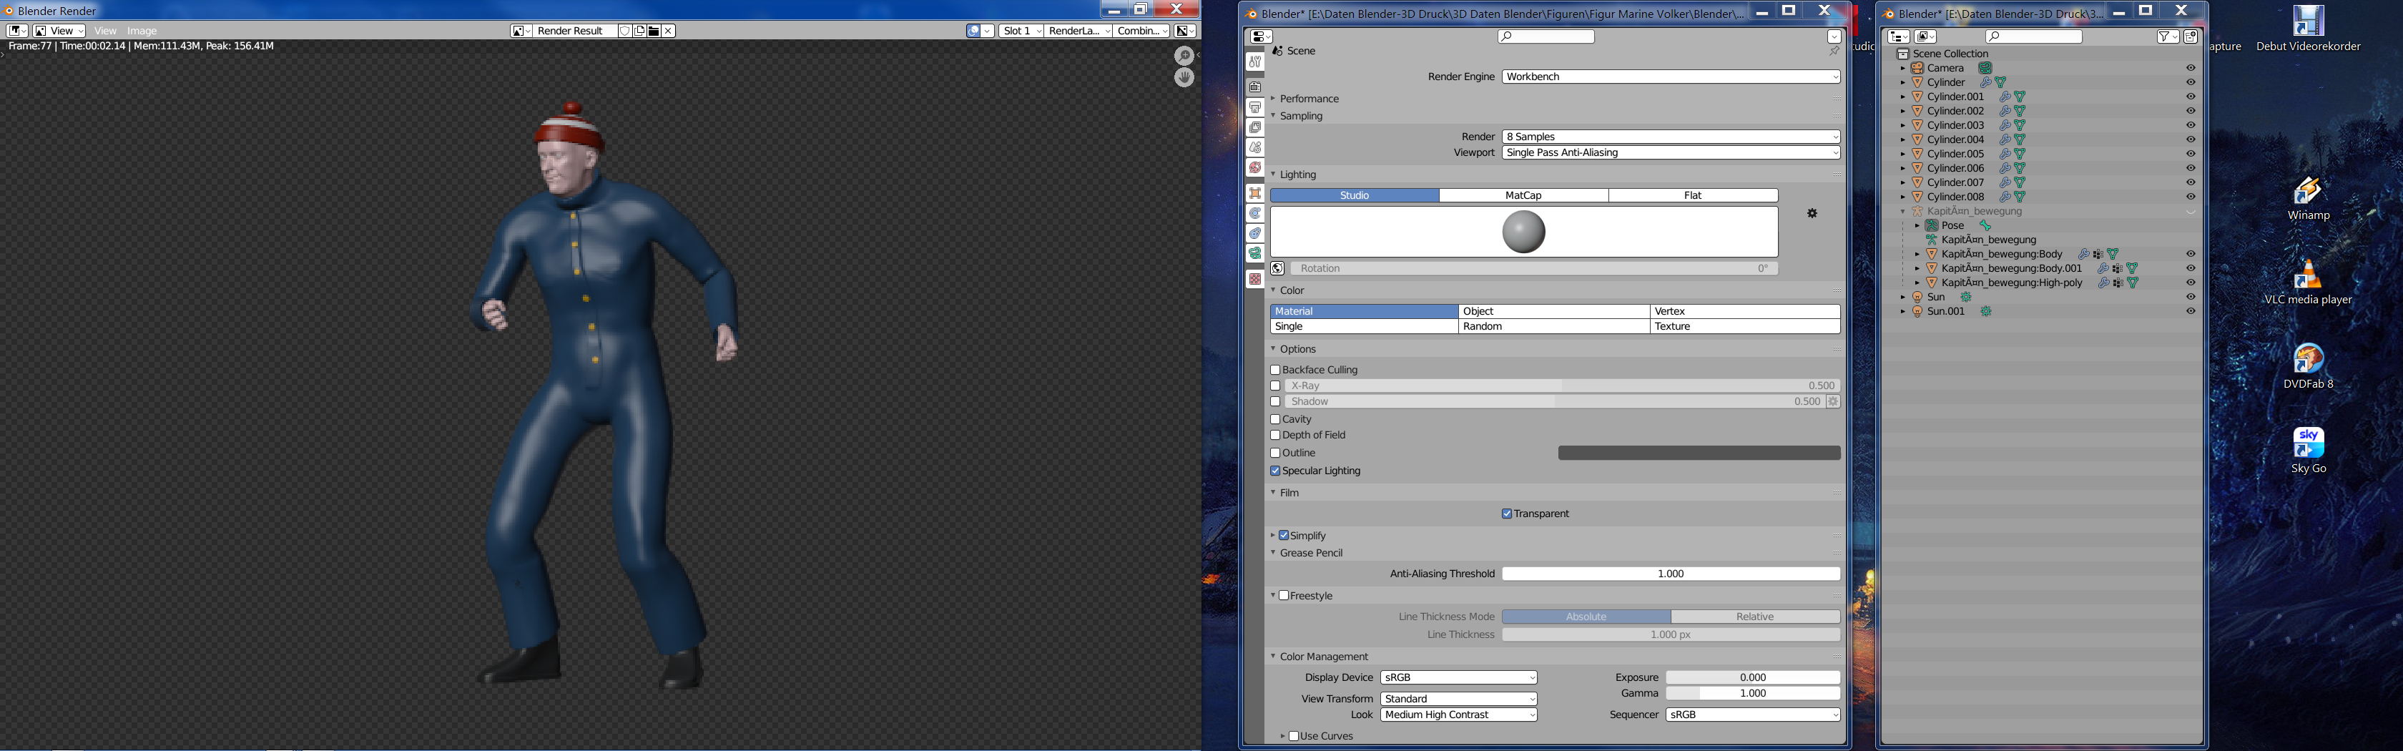Open the View Layer properties tab
The width and height of the screenshot is (2403, 751).
1256,127
